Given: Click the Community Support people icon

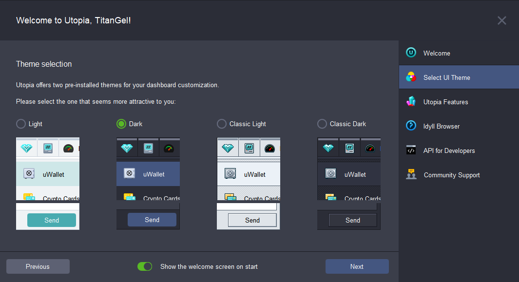Looking at the screenshot, I should point(411,174).
